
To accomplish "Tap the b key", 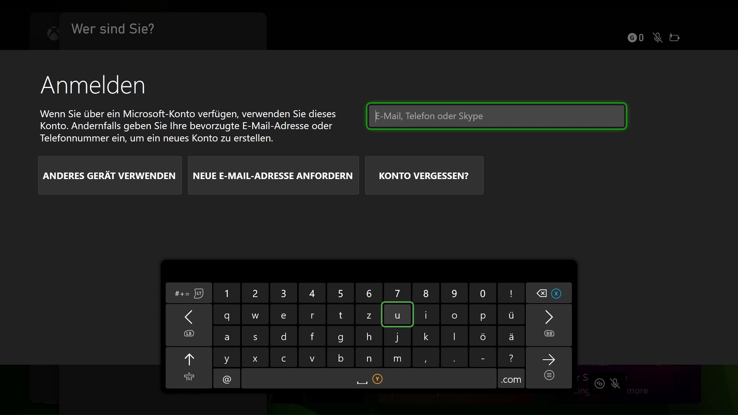I will 341,358.
